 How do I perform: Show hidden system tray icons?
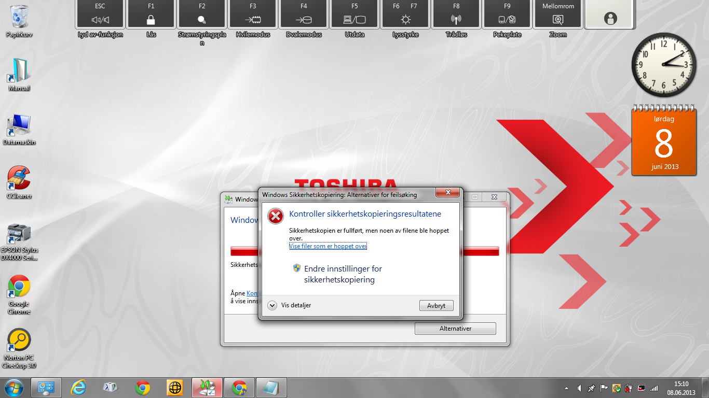pyautogui.click(x=567, y=388)
